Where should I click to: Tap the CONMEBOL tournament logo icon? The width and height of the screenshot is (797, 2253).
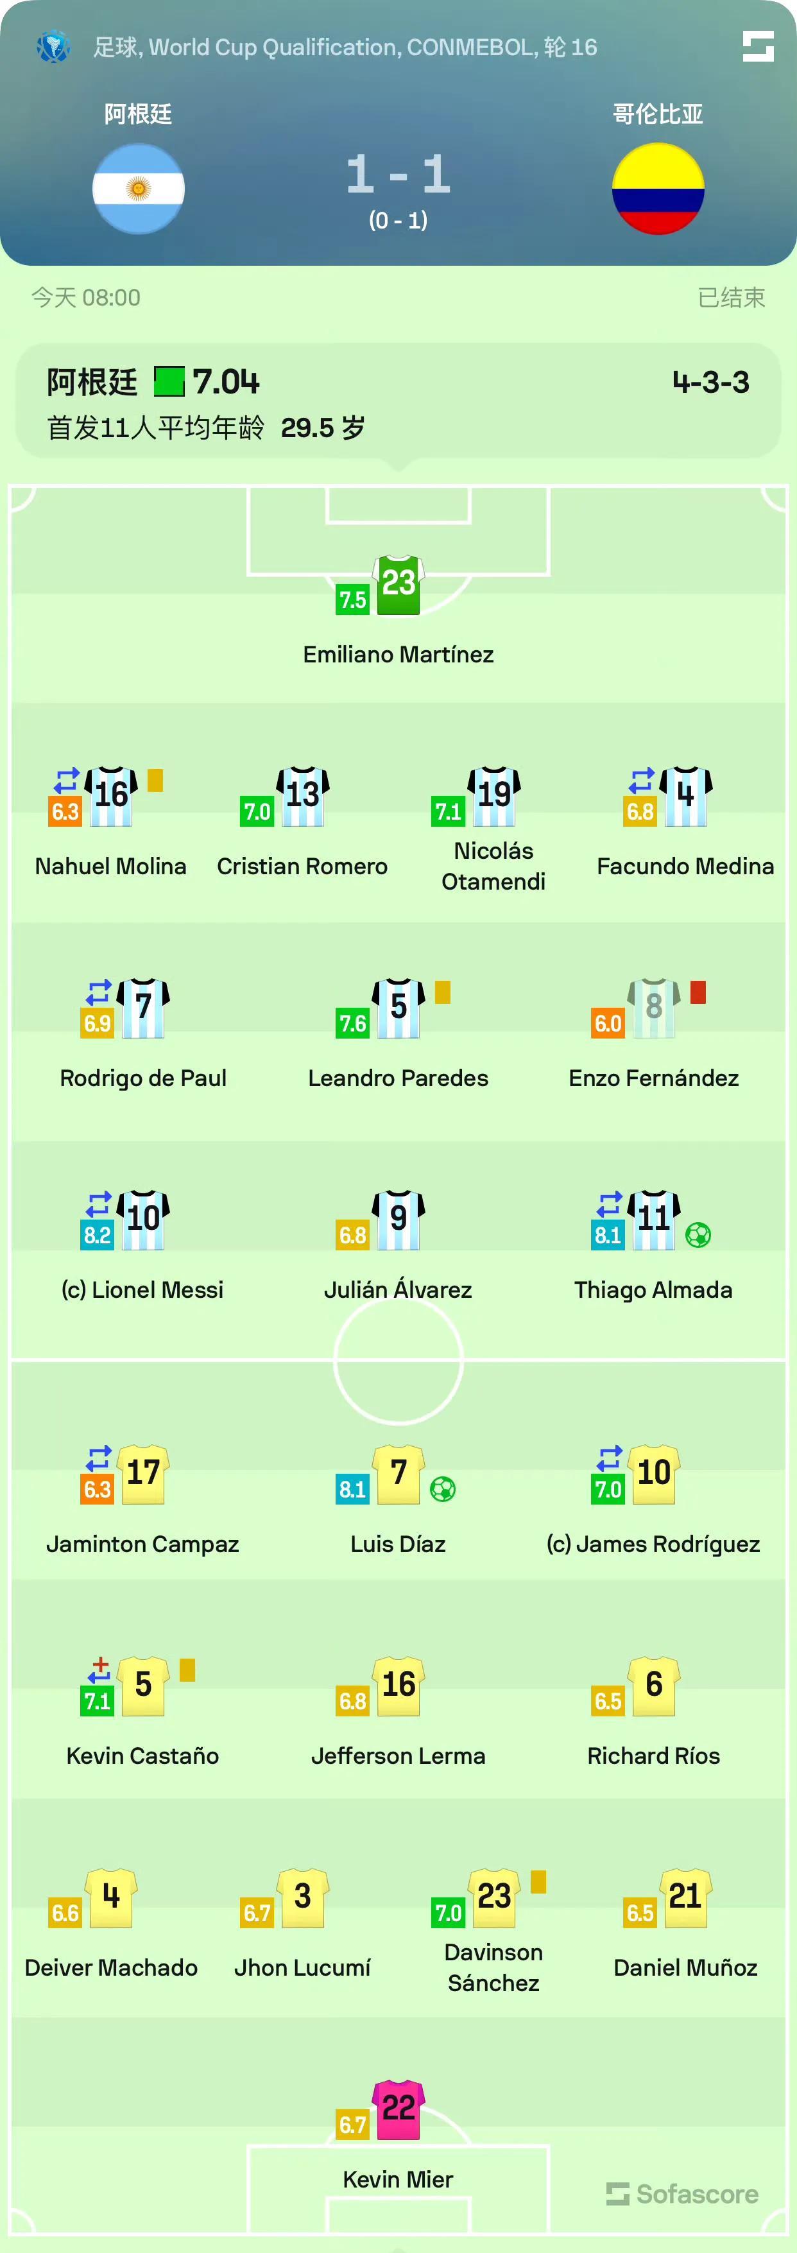pos(53,46)
